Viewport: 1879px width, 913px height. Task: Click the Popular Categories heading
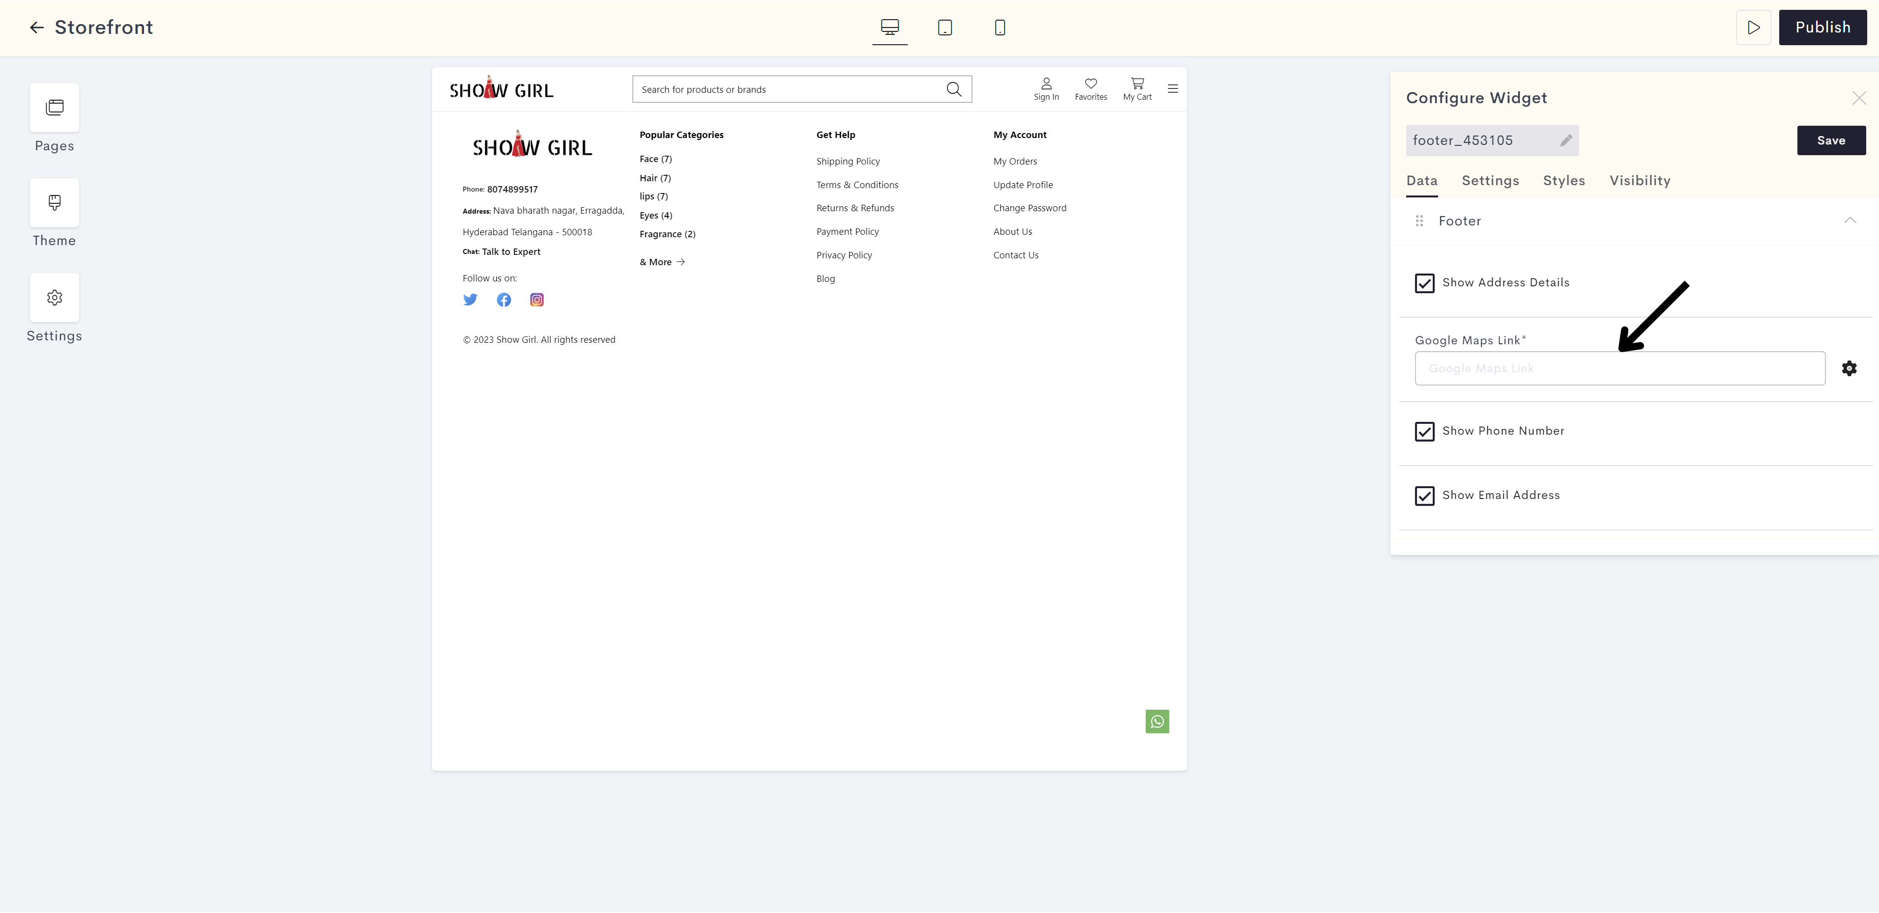click(681, 135)
